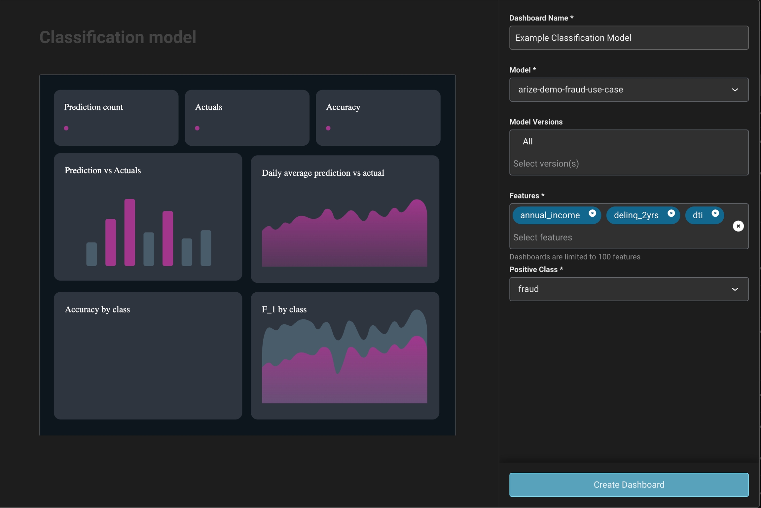Remove the annual_income feature tag
The width and height of the screenshot is (761, 508).
coord(592,213)
